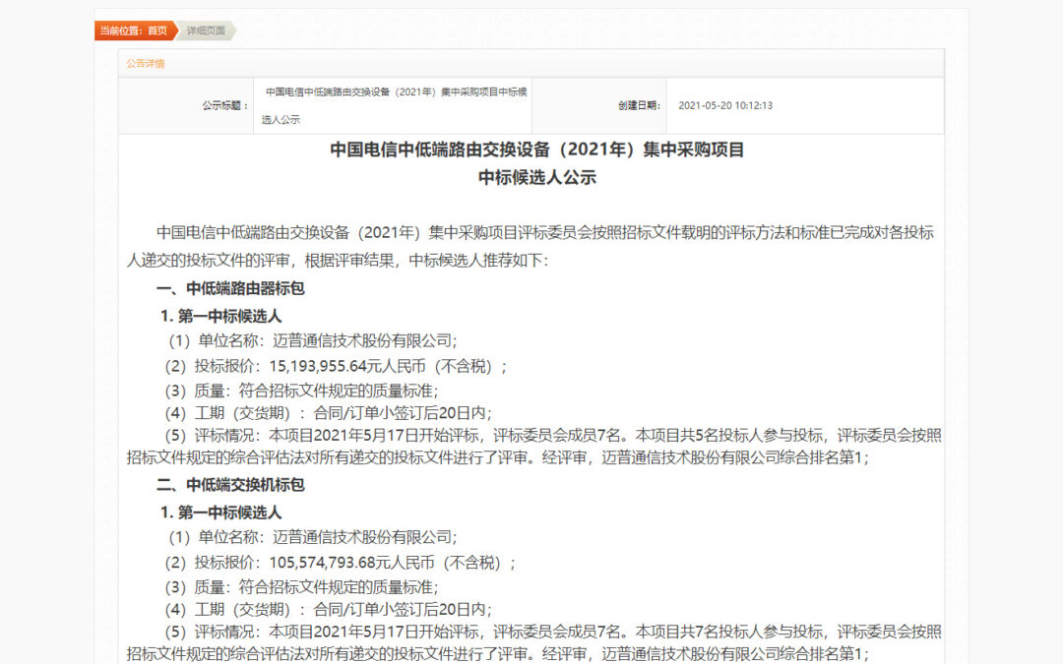Click the 评标情况 line mentioning 7名投标人
Viewport: 1063px width, 664px height.
click(534, 643)
